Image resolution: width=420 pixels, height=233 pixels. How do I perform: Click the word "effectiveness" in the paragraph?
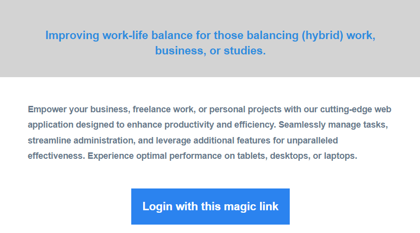click(x=55, y=156)
